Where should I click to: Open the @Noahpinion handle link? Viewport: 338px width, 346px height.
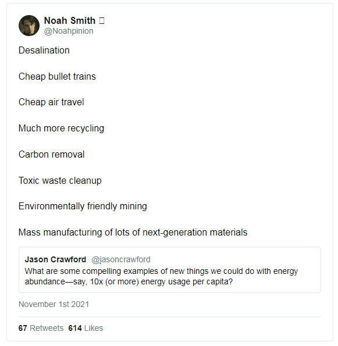tap(69, 31)
